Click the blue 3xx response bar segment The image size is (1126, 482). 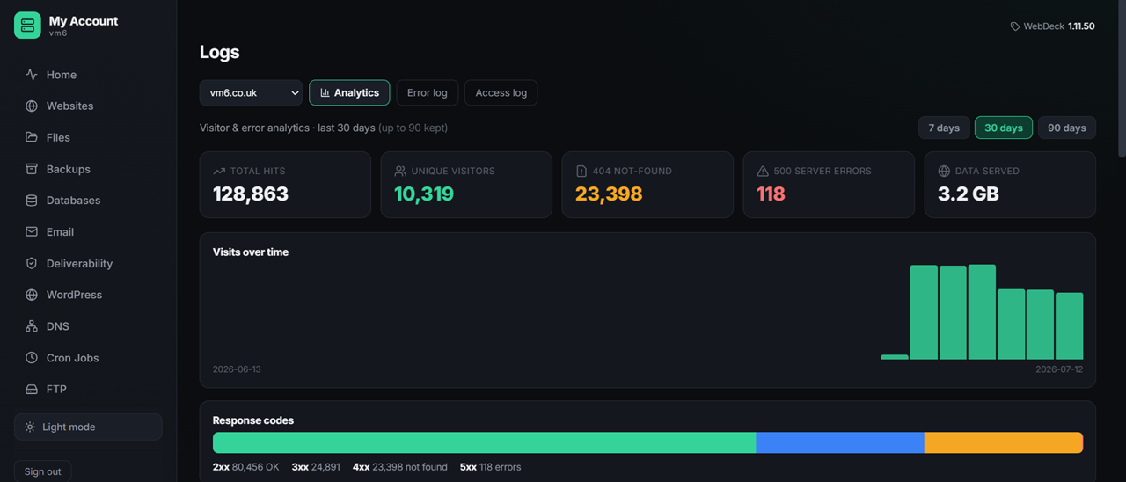coord(840,442)
